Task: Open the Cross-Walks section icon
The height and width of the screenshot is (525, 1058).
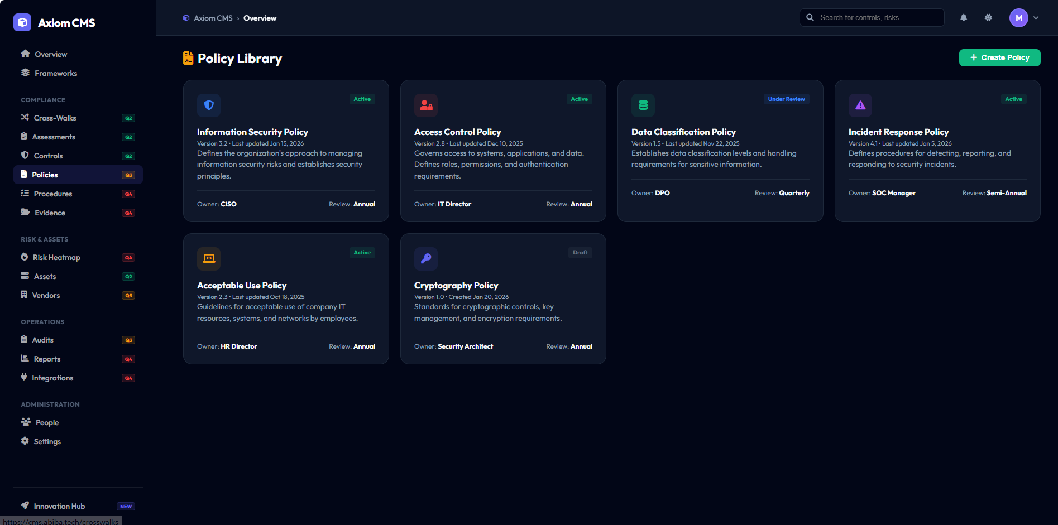Action: [x=24, y=118]
